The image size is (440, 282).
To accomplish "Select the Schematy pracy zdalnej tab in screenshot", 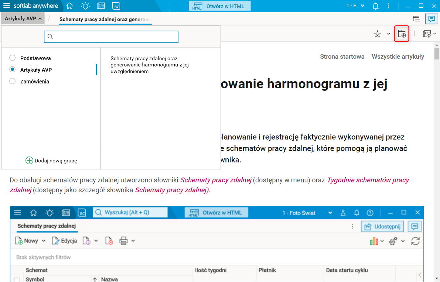I will pyautogui.click(x=47, y=226).
